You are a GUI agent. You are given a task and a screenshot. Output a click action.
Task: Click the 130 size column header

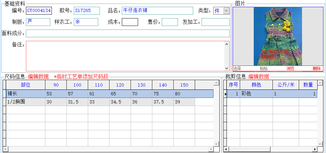pos(142,85)
